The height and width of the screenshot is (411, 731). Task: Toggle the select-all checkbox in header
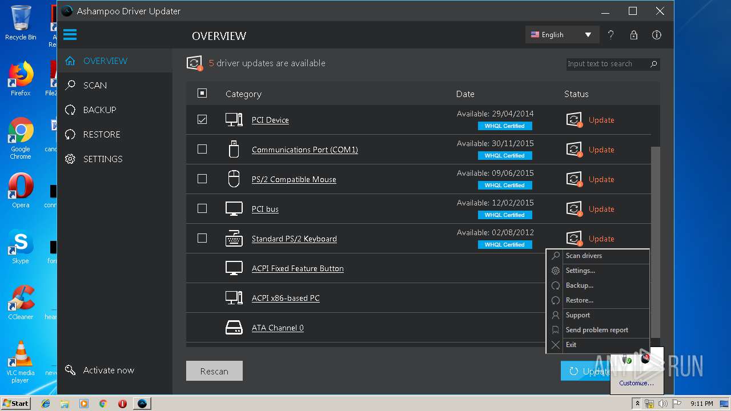(x=202, y=93)
